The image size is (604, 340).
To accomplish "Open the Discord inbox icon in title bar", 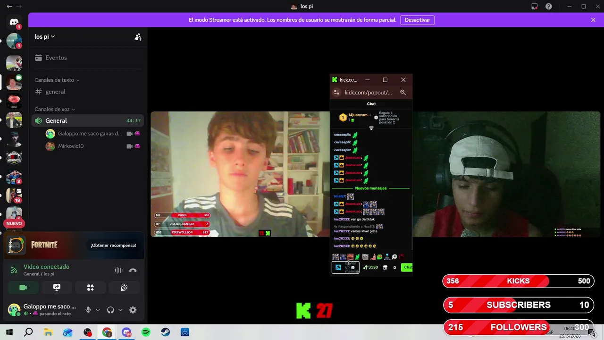I will 534,7.
